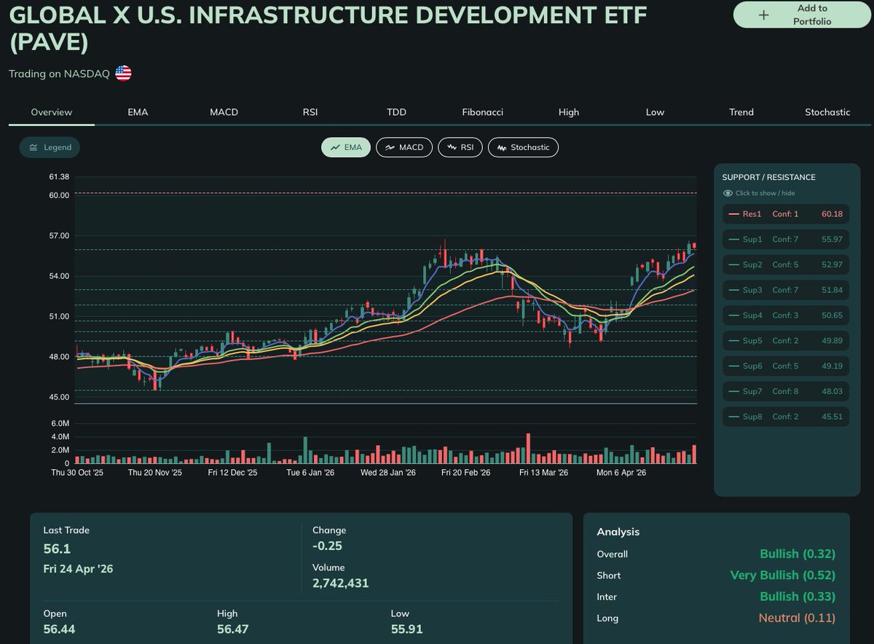This screenshot has width=874, height=644.
Task: Toggle the eye icon in Support/Resistance panel
Action: (x=727, y=192)
